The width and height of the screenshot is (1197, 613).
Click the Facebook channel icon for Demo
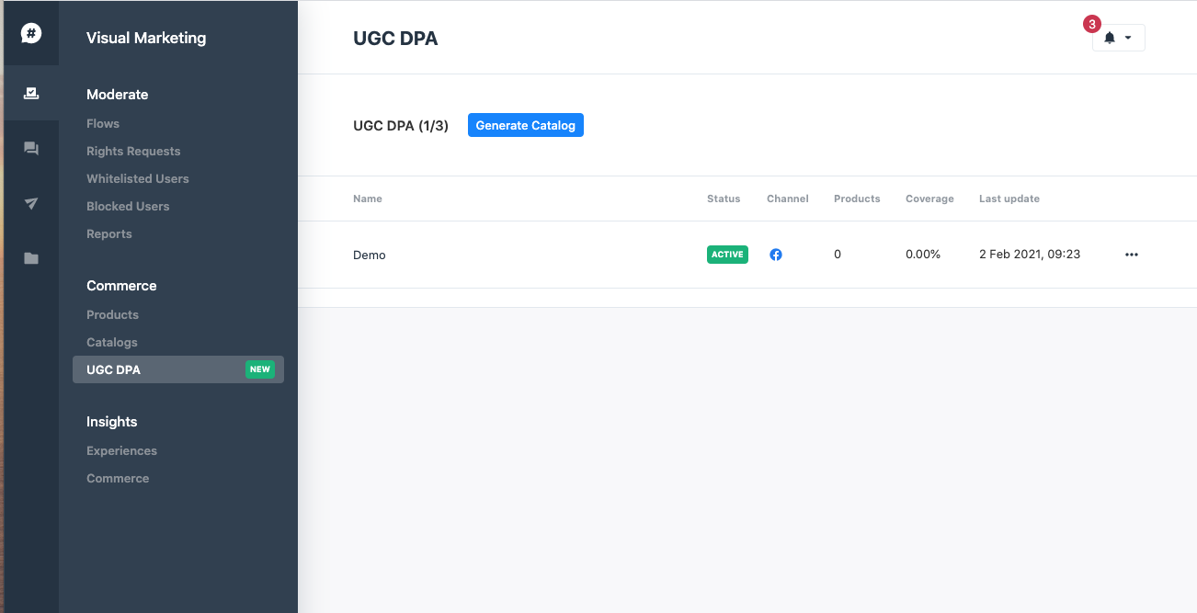tap(776, 255)
